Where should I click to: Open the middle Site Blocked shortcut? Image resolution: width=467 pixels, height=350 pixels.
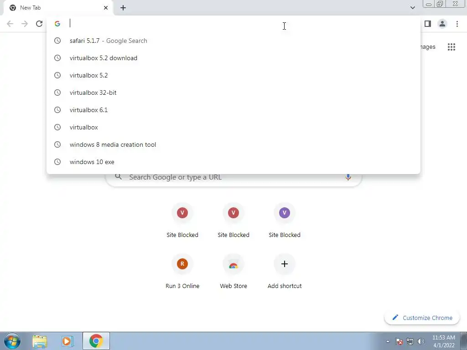(233, 220)
